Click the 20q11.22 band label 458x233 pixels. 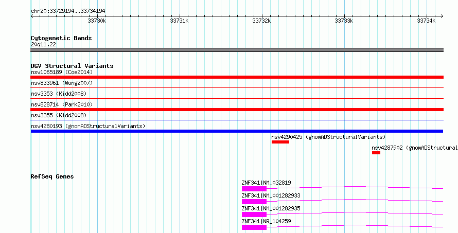[x=43, y=45]
